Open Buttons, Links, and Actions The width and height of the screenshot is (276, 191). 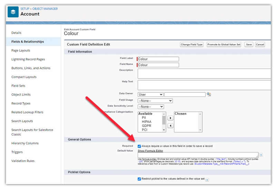tap(31, 68)
